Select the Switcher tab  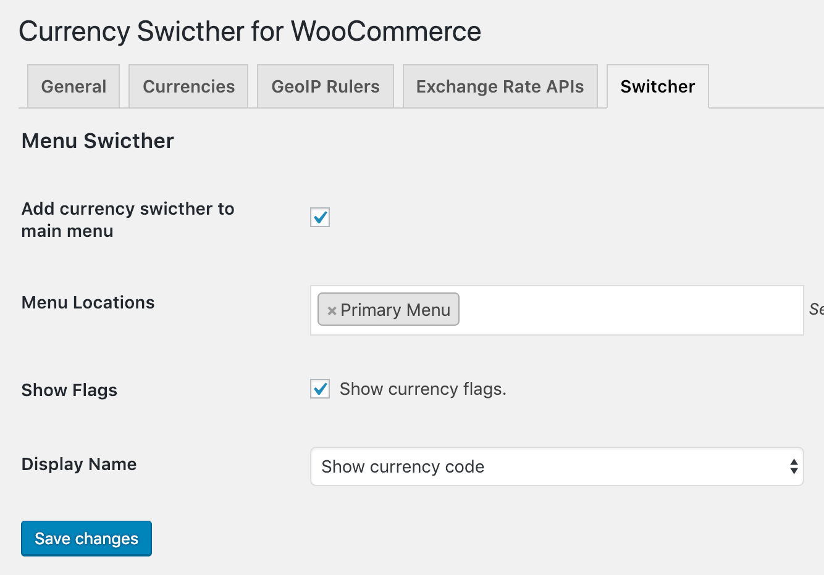pyautogui.click(x=658, y=86)
